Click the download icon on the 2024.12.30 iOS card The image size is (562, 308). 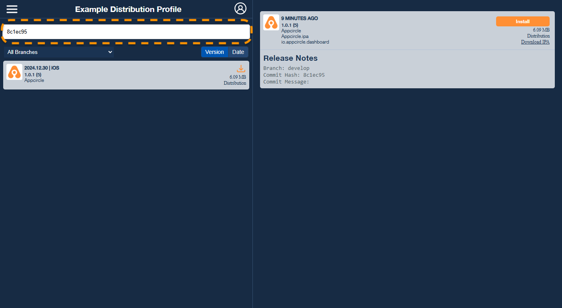click(241, 69)
